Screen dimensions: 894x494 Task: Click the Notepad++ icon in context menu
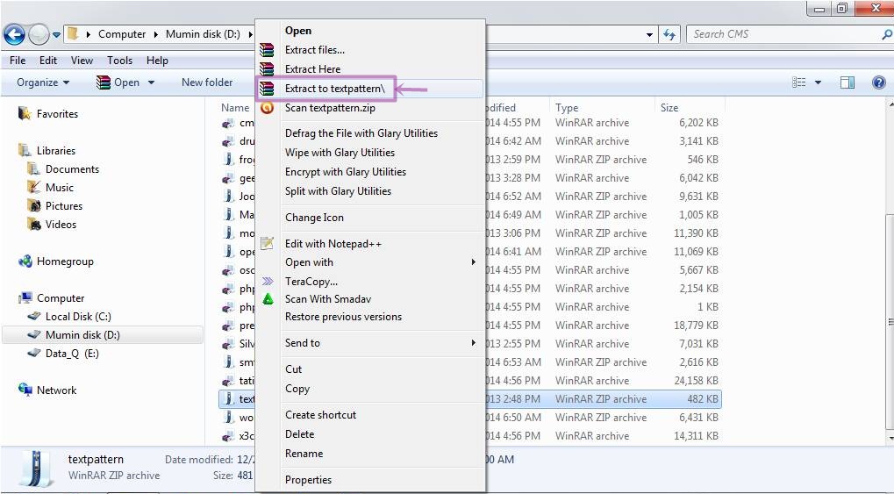point(267,244)
